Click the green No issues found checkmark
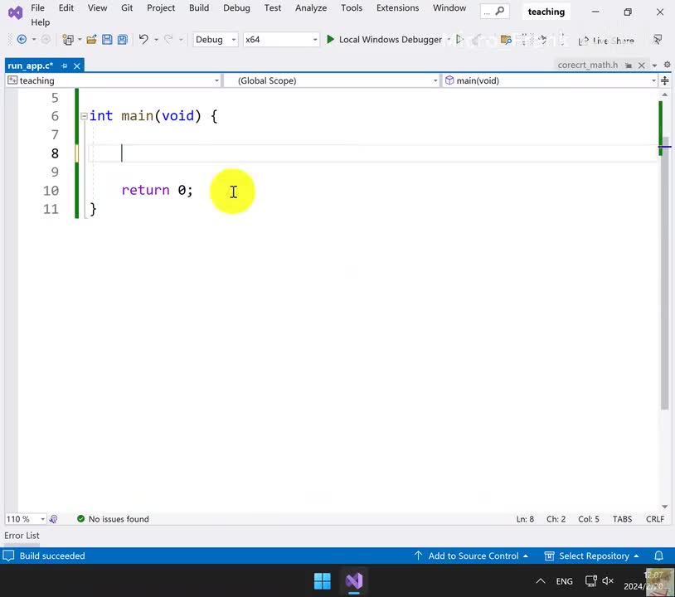This screenshot has height=597, width=675. click(x=80, y=519)
